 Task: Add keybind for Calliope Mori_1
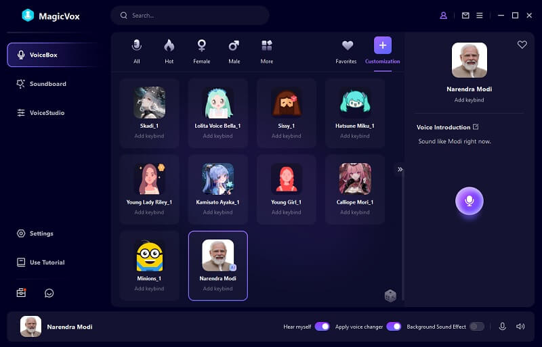[x=354, y=212]
